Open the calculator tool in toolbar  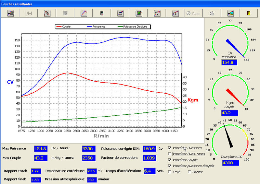[x=102, y=13]
